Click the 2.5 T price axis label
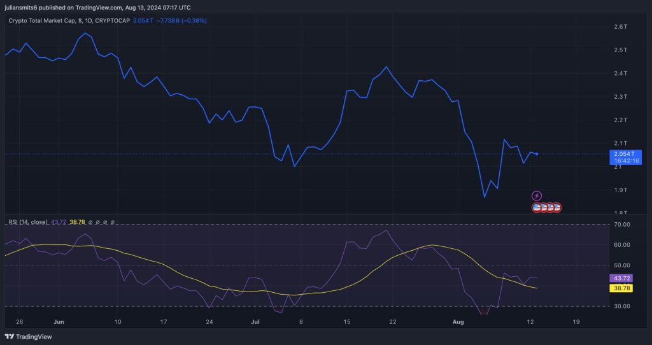The height and width of the screenshot is (345, 652). [620, 50]
